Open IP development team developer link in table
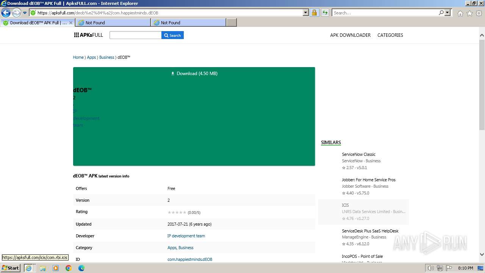The image size is (485, 273). coord(186,236)
